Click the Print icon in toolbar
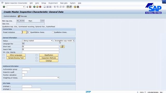The image size is (166, 93). tap(45, 7)
